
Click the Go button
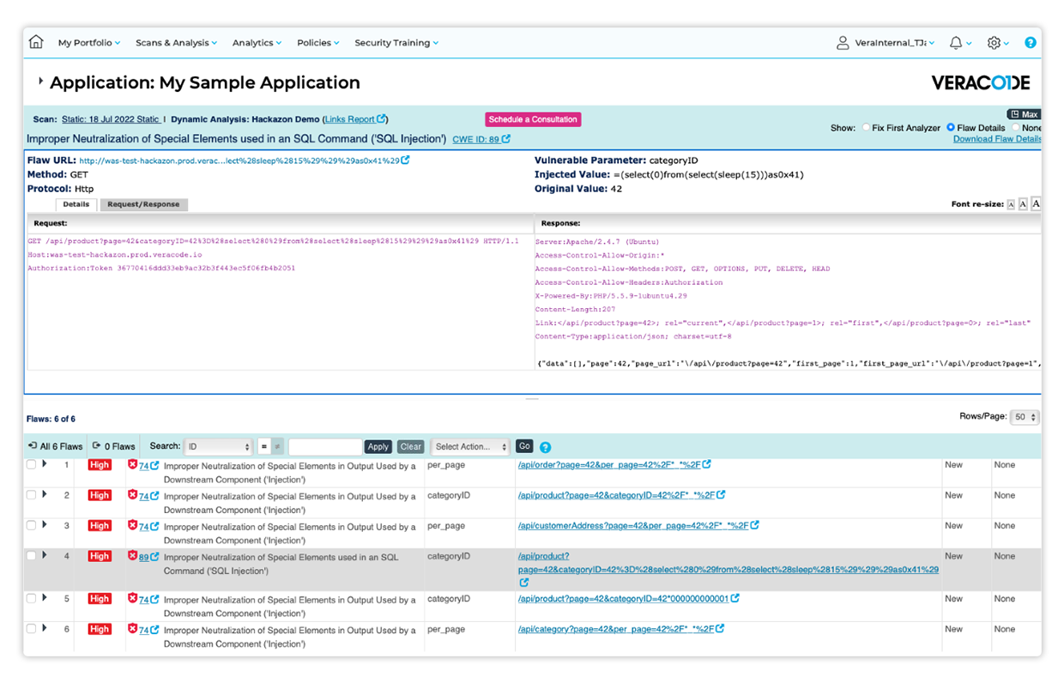click(524, 446)
